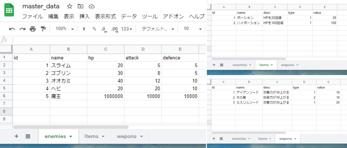Select the paint format tool
Screen dimensions: 347x148
coord(43,29)
